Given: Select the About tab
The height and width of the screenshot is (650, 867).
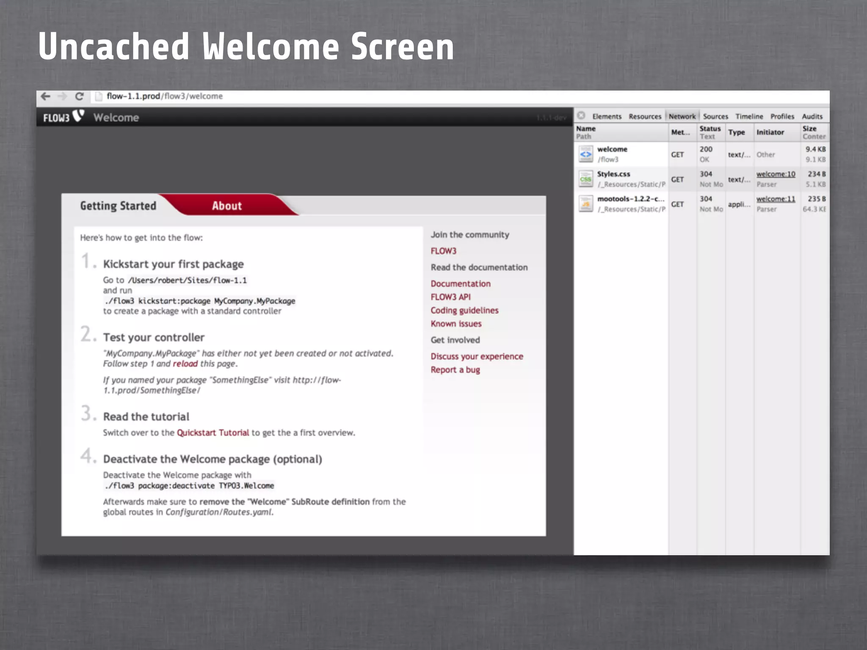Looking at the screenshot, I should tap(227, 206).
